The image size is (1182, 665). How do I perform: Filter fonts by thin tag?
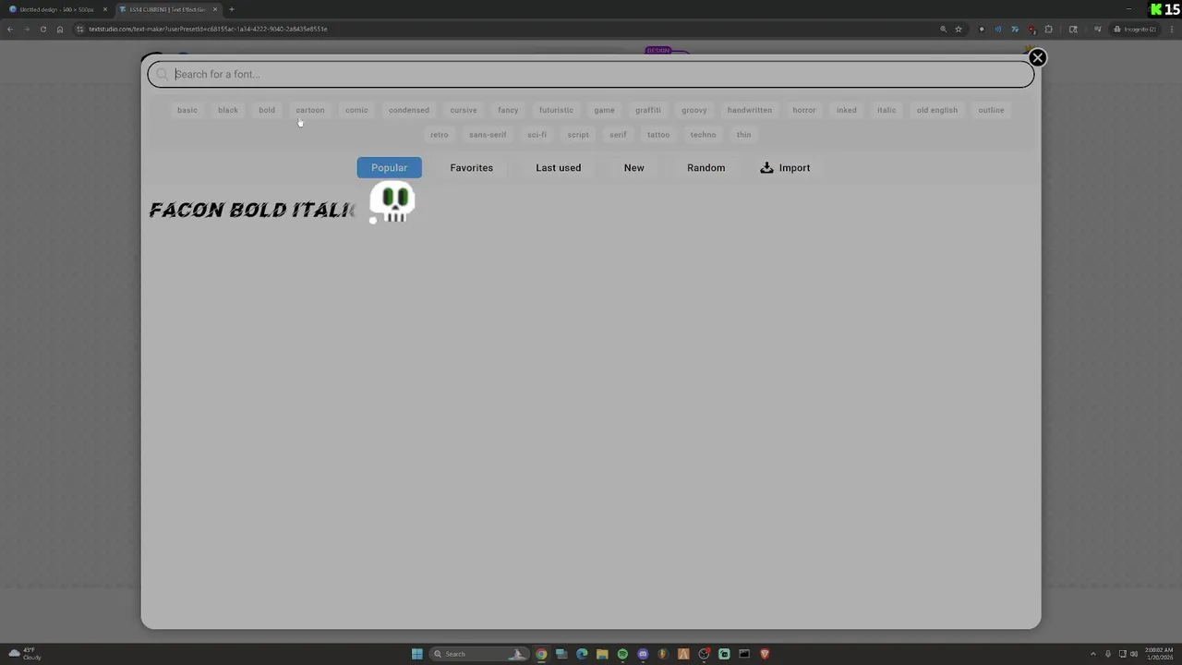click(x=744, y=135)
